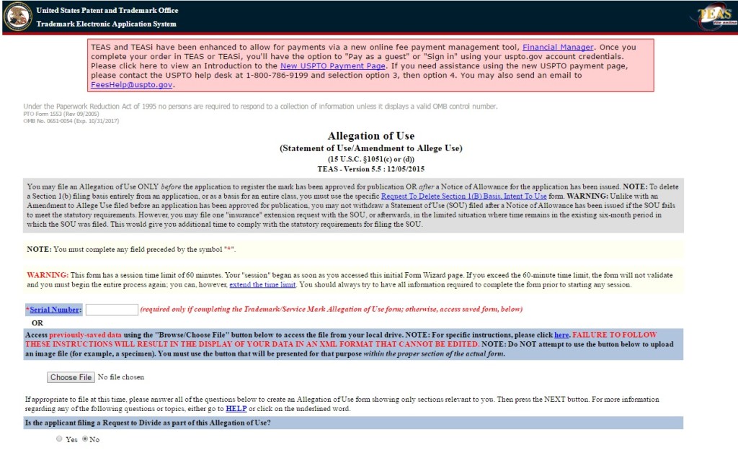738x455 pixels.
Task: Click inside the Serial Number text box
Action: (x=112, y=308)
